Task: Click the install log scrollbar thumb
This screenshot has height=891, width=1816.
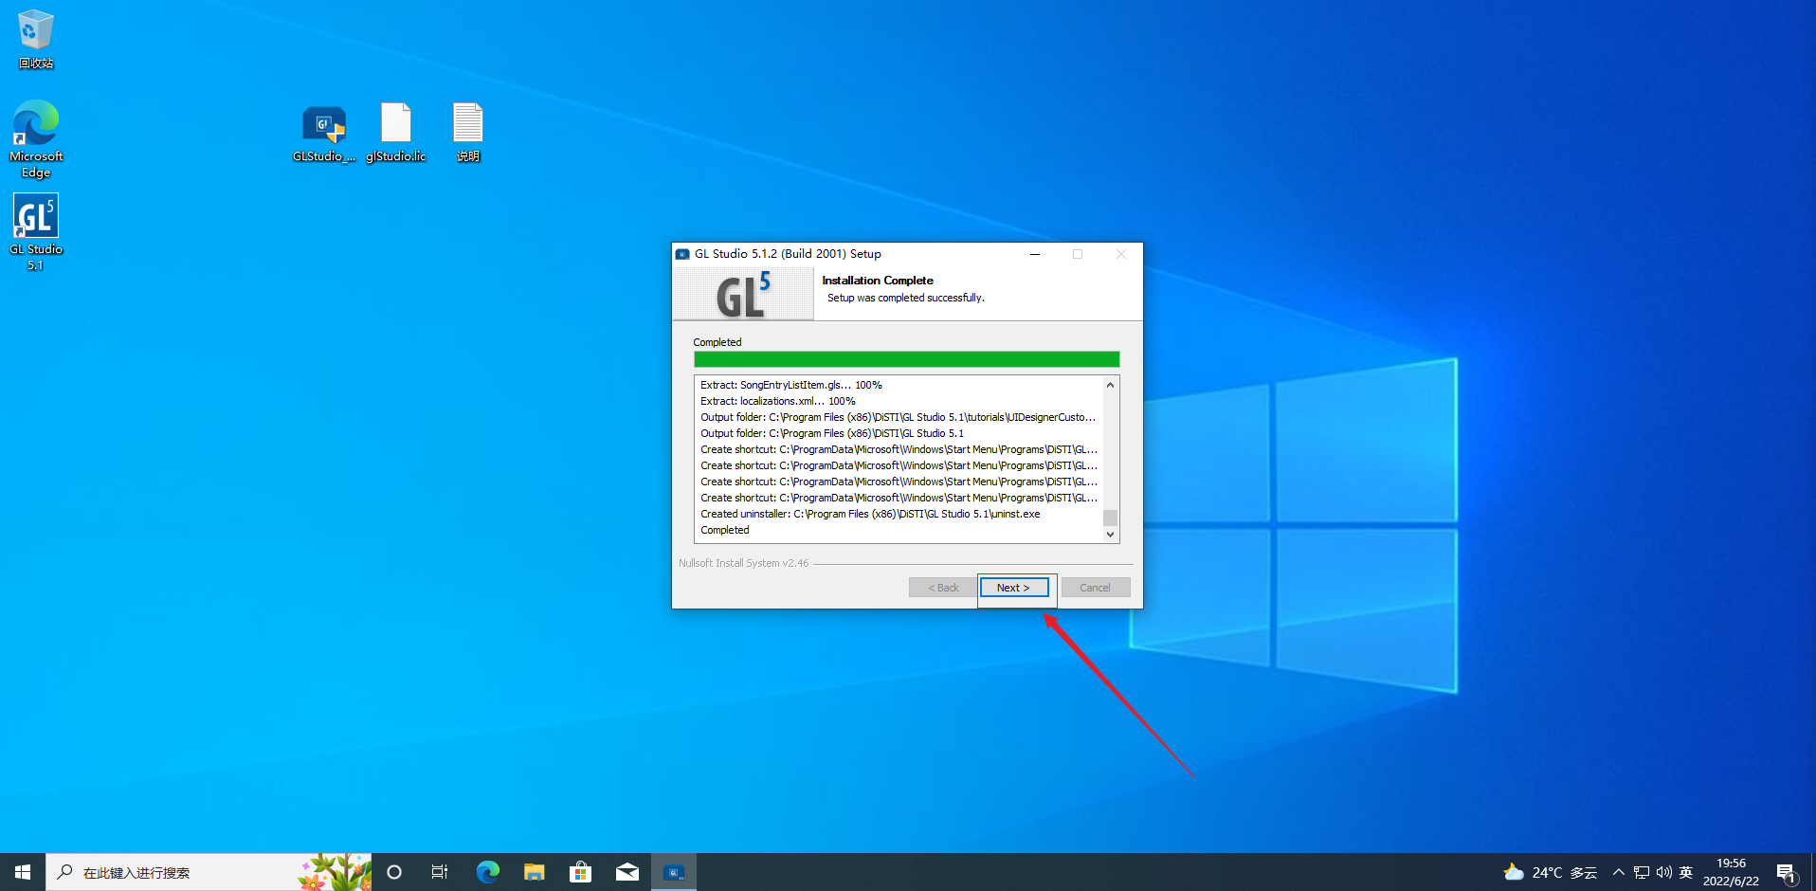Action: pyautogui.click(x=1110, y=518)
